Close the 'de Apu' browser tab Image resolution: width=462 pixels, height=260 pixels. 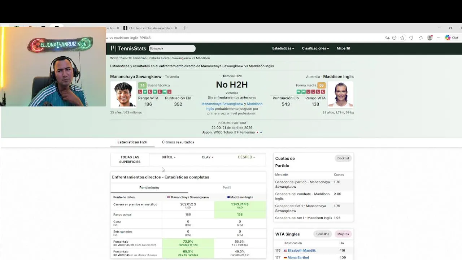pos(118,28)
